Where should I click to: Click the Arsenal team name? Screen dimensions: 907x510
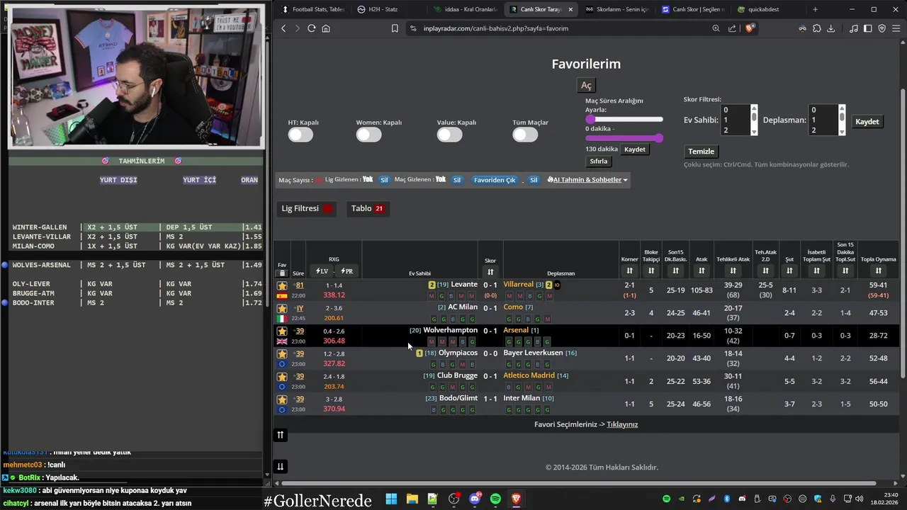[516, 330]
